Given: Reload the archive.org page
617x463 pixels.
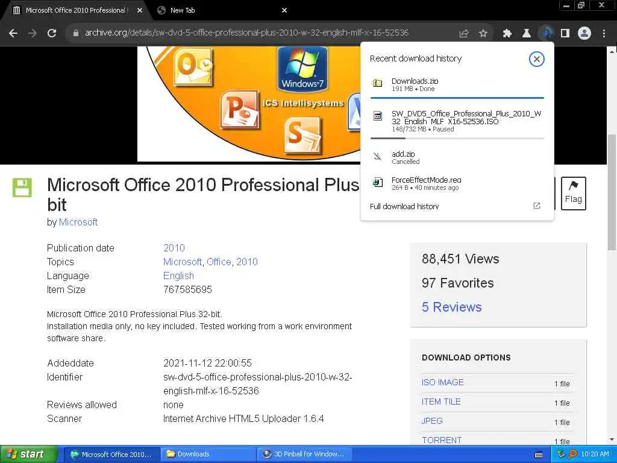Looking at the screenshot, I should tap(52, 33).
